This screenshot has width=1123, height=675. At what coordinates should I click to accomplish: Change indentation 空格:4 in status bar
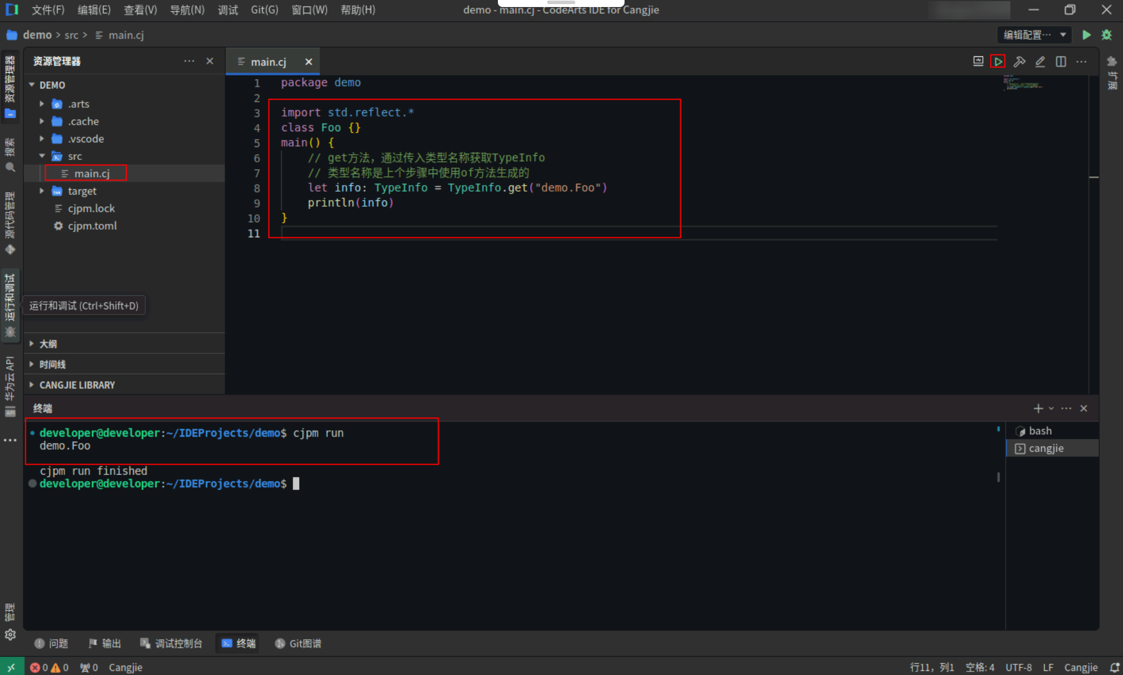tap(980, 667)
